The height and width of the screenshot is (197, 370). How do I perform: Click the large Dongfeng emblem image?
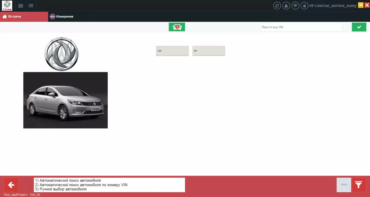62,54
